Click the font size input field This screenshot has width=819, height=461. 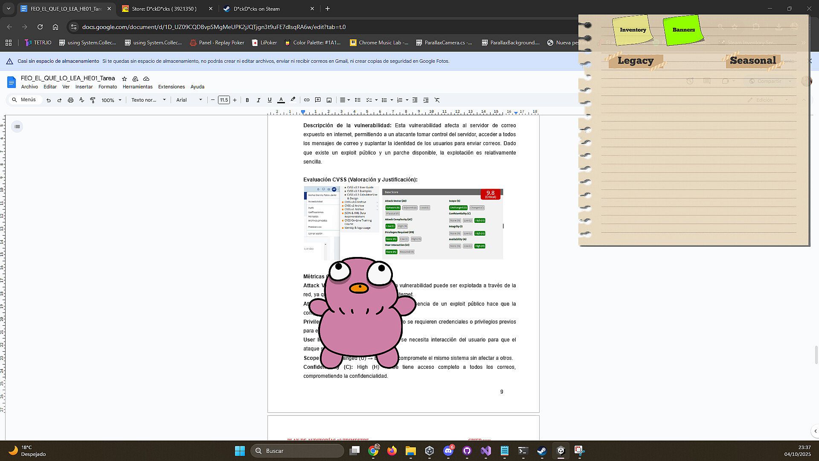(224, 100)
